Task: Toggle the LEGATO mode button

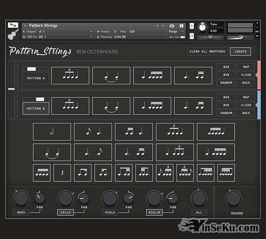Action: pyautogui.click(x=240, y=51)
